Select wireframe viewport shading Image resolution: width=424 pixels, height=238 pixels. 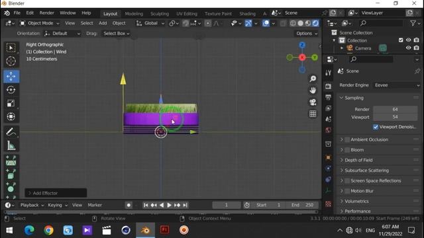(x=293, y=24)
